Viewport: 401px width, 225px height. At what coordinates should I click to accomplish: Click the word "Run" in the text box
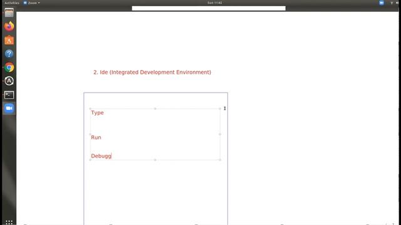pyautogui.click(x=96, y=137)
